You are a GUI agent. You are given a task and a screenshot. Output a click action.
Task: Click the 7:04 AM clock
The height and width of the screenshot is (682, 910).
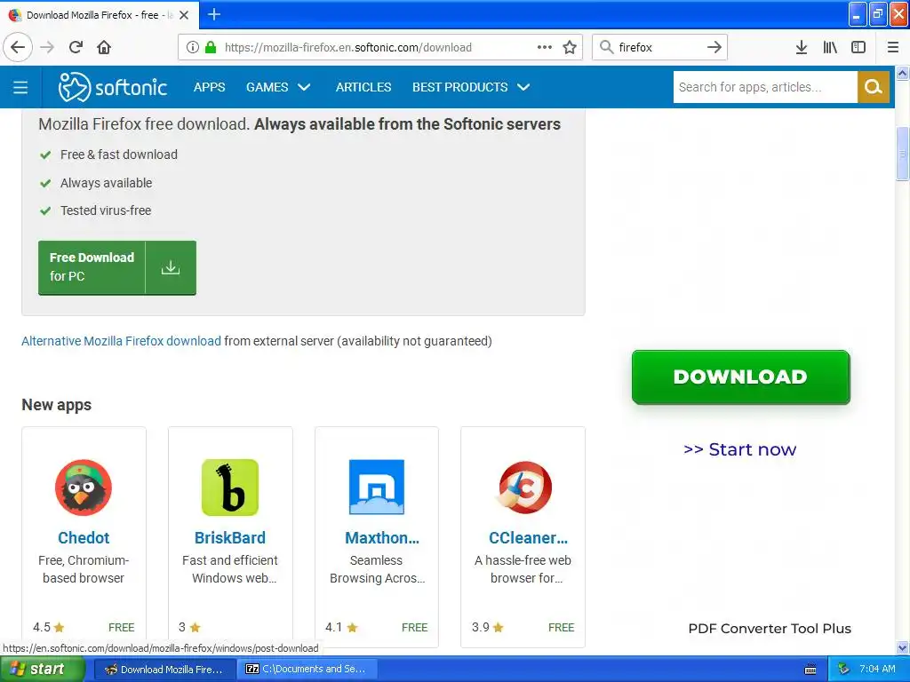[x=877, y=670]
